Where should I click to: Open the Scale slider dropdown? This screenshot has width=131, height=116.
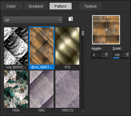coord(128,55)
